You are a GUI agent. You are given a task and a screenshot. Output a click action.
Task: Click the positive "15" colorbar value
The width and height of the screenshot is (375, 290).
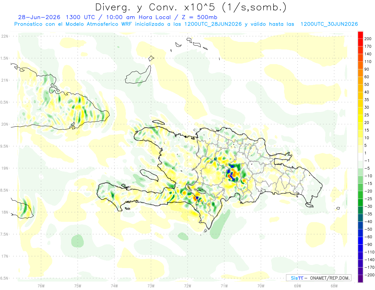(367, 130)
